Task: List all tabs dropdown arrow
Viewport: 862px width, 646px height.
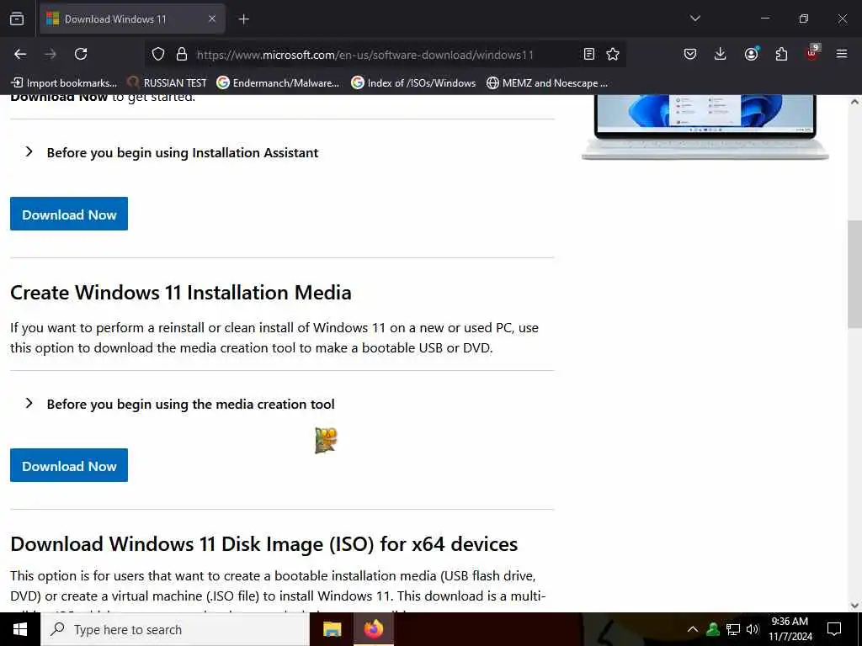Action: pos(694,19)
